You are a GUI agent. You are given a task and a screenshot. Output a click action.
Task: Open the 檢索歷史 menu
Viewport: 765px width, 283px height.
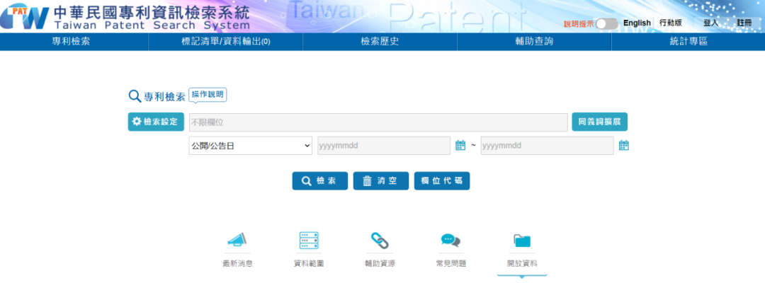380,42
